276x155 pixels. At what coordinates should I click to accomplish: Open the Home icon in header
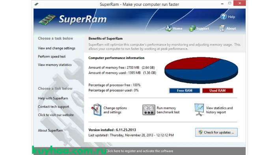[x=168, y=28]
